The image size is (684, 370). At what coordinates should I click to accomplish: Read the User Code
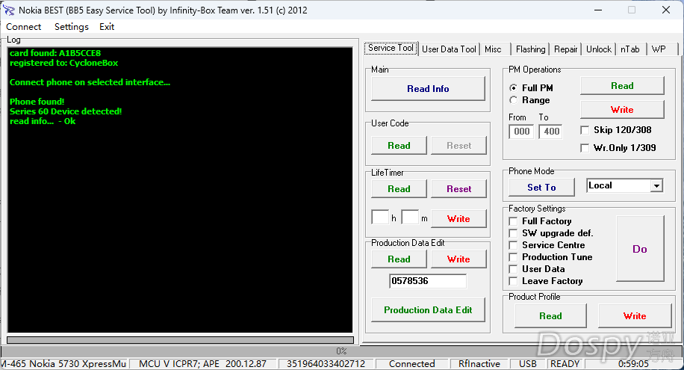399,146
